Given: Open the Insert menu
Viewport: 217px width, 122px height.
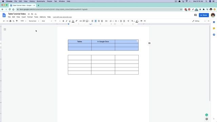Looking at the screenshot, I should [24, 17].
